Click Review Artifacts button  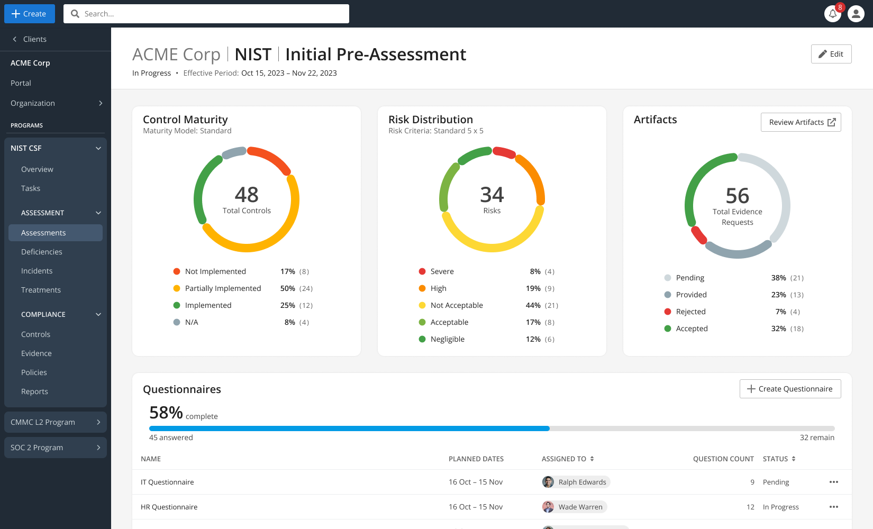tap(801, 122)
